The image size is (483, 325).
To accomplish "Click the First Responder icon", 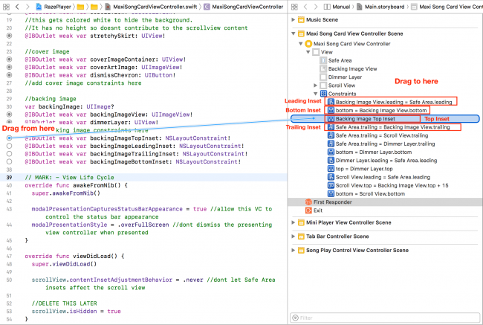I will (310, 202).
